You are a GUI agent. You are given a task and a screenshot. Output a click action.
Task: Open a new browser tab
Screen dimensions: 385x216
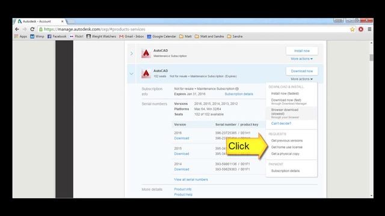click(71, 22)
